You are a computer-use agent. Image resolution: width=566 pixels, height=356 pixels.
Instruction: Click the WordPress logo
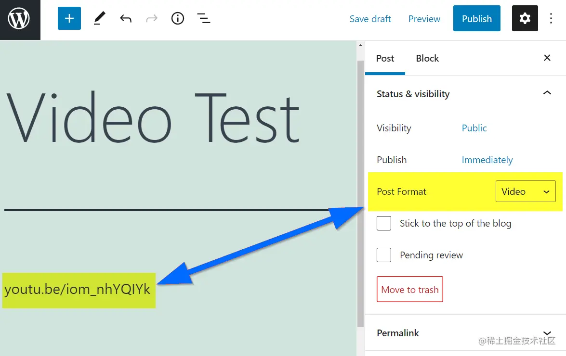pos(20,20)
